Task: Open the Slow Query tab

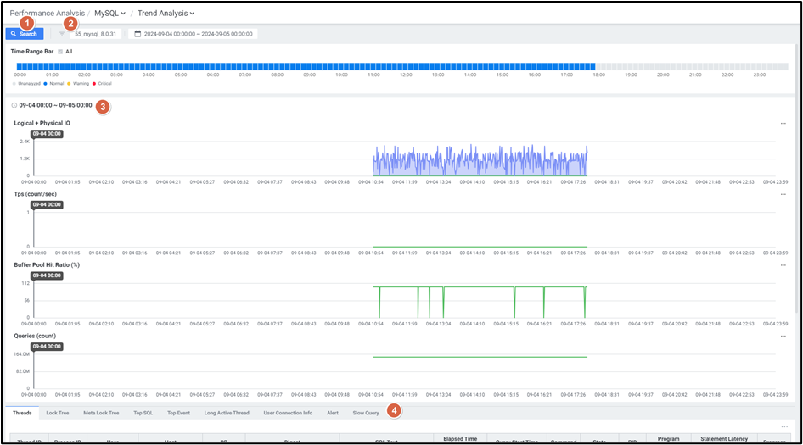Action: (366, 413)
